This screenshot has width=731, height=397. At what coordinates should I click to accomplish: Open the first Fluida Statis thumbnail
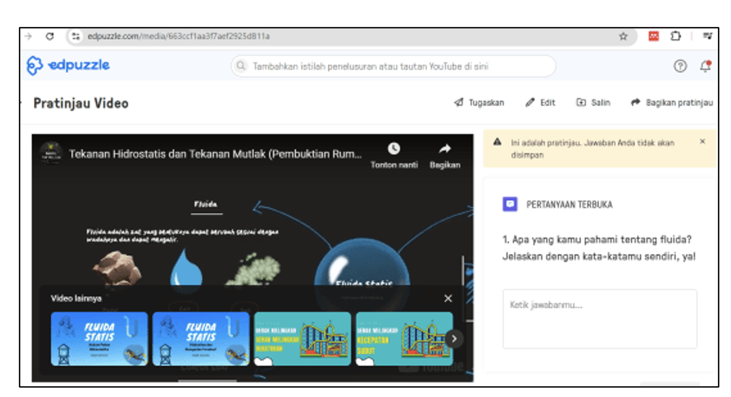pos(99,339)
